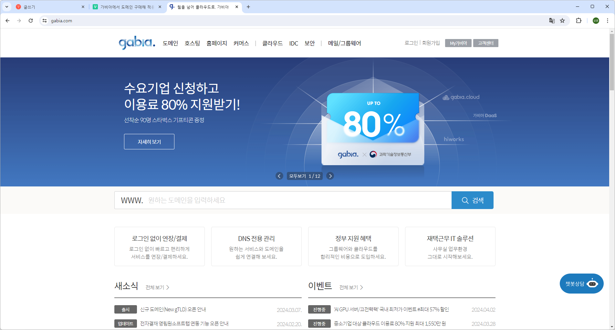
Task: Open 고객센터 button
Action: pos(486,43)
